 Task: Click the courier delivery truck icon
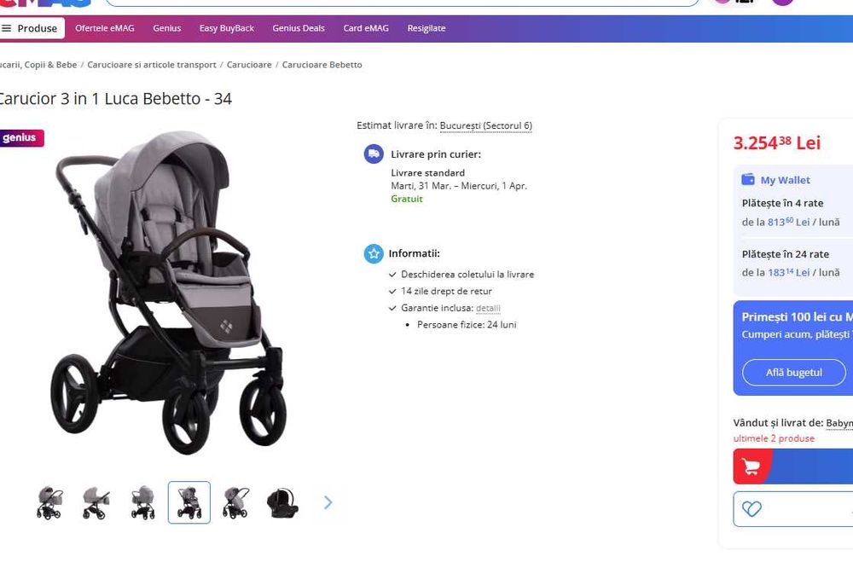click(x=374, y=154)
